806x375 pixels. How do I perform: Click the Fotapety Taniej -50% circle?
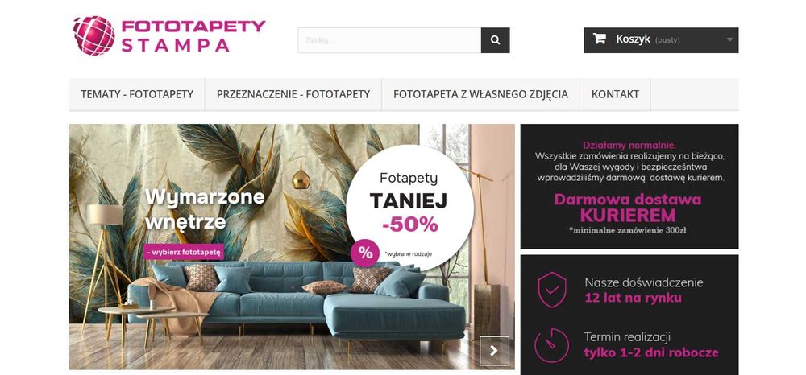click(x=409, y=208)
